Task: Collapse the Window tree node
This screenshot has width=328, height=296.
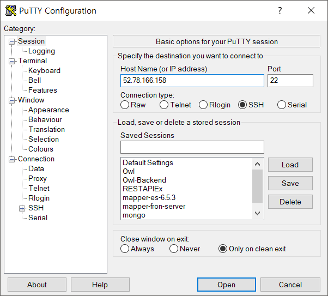Action: [x=12, y=100]
